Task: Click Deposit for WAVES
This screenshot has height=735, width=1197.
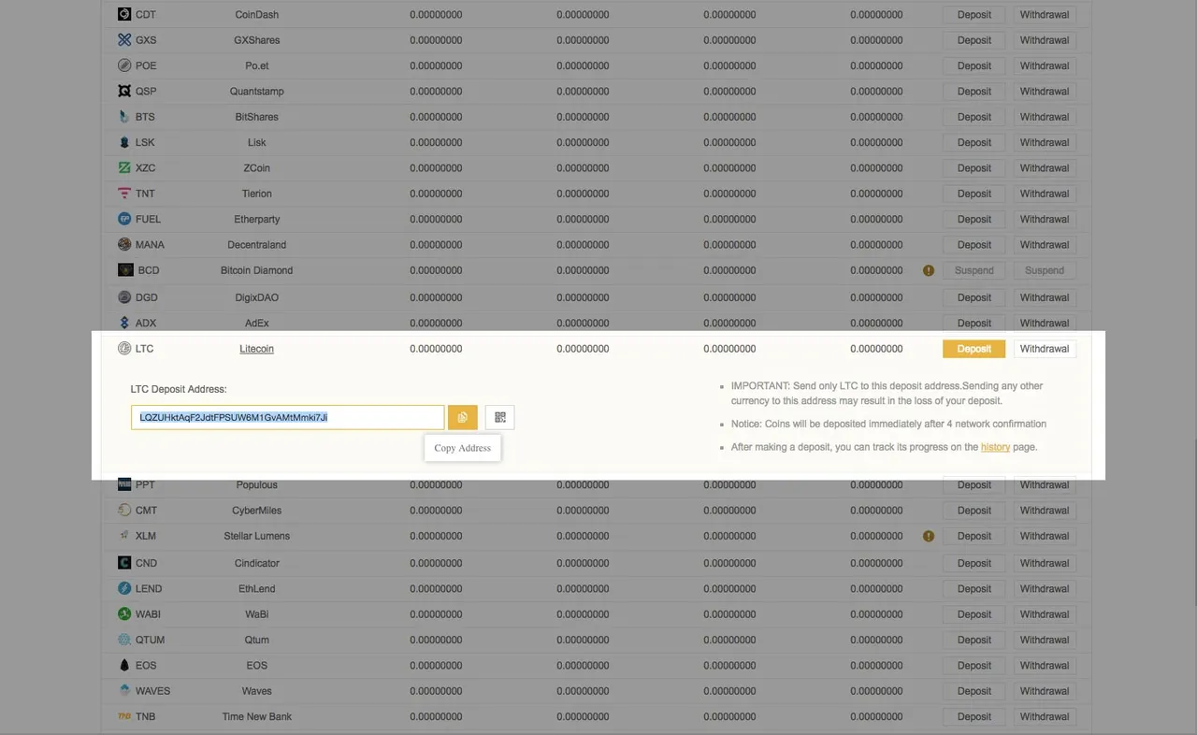Action: pyautogui.click(x=973, y=691)
